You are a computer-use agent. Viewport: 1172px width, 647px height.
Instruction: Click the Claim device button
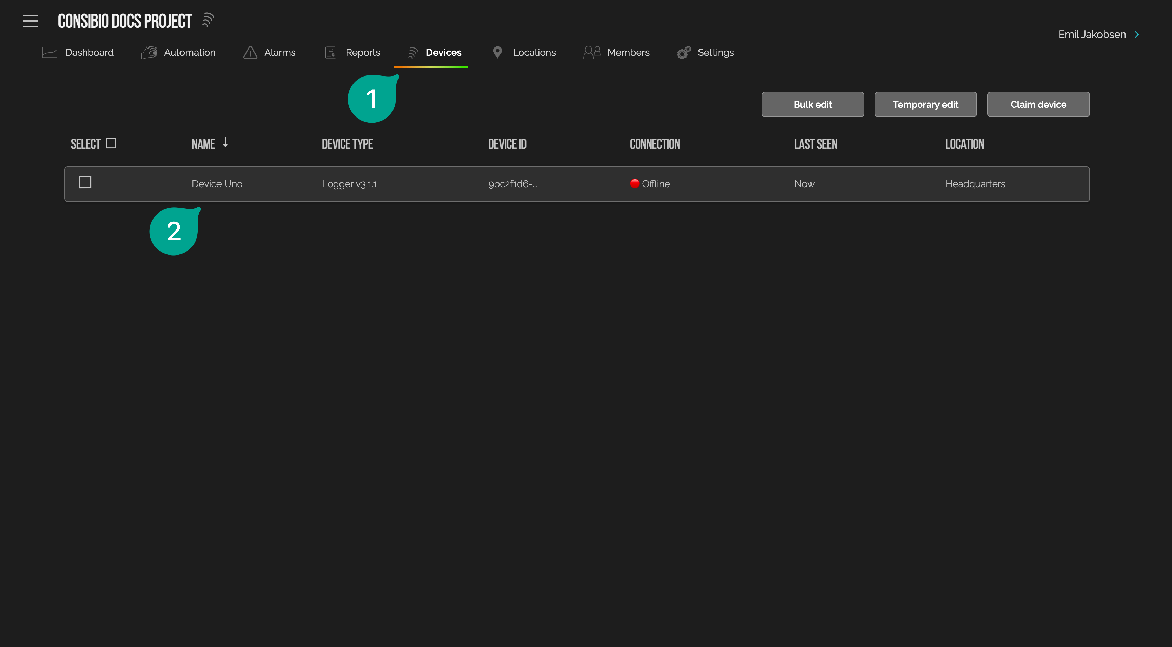[1038, 104]
